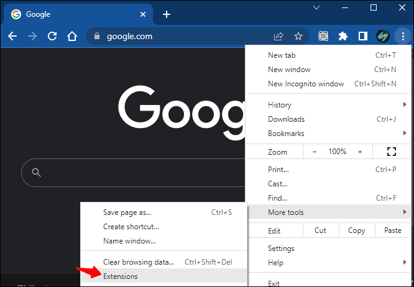Bookmark this tab with the star icon
The image size is (414, 287).
pos(298,36)
